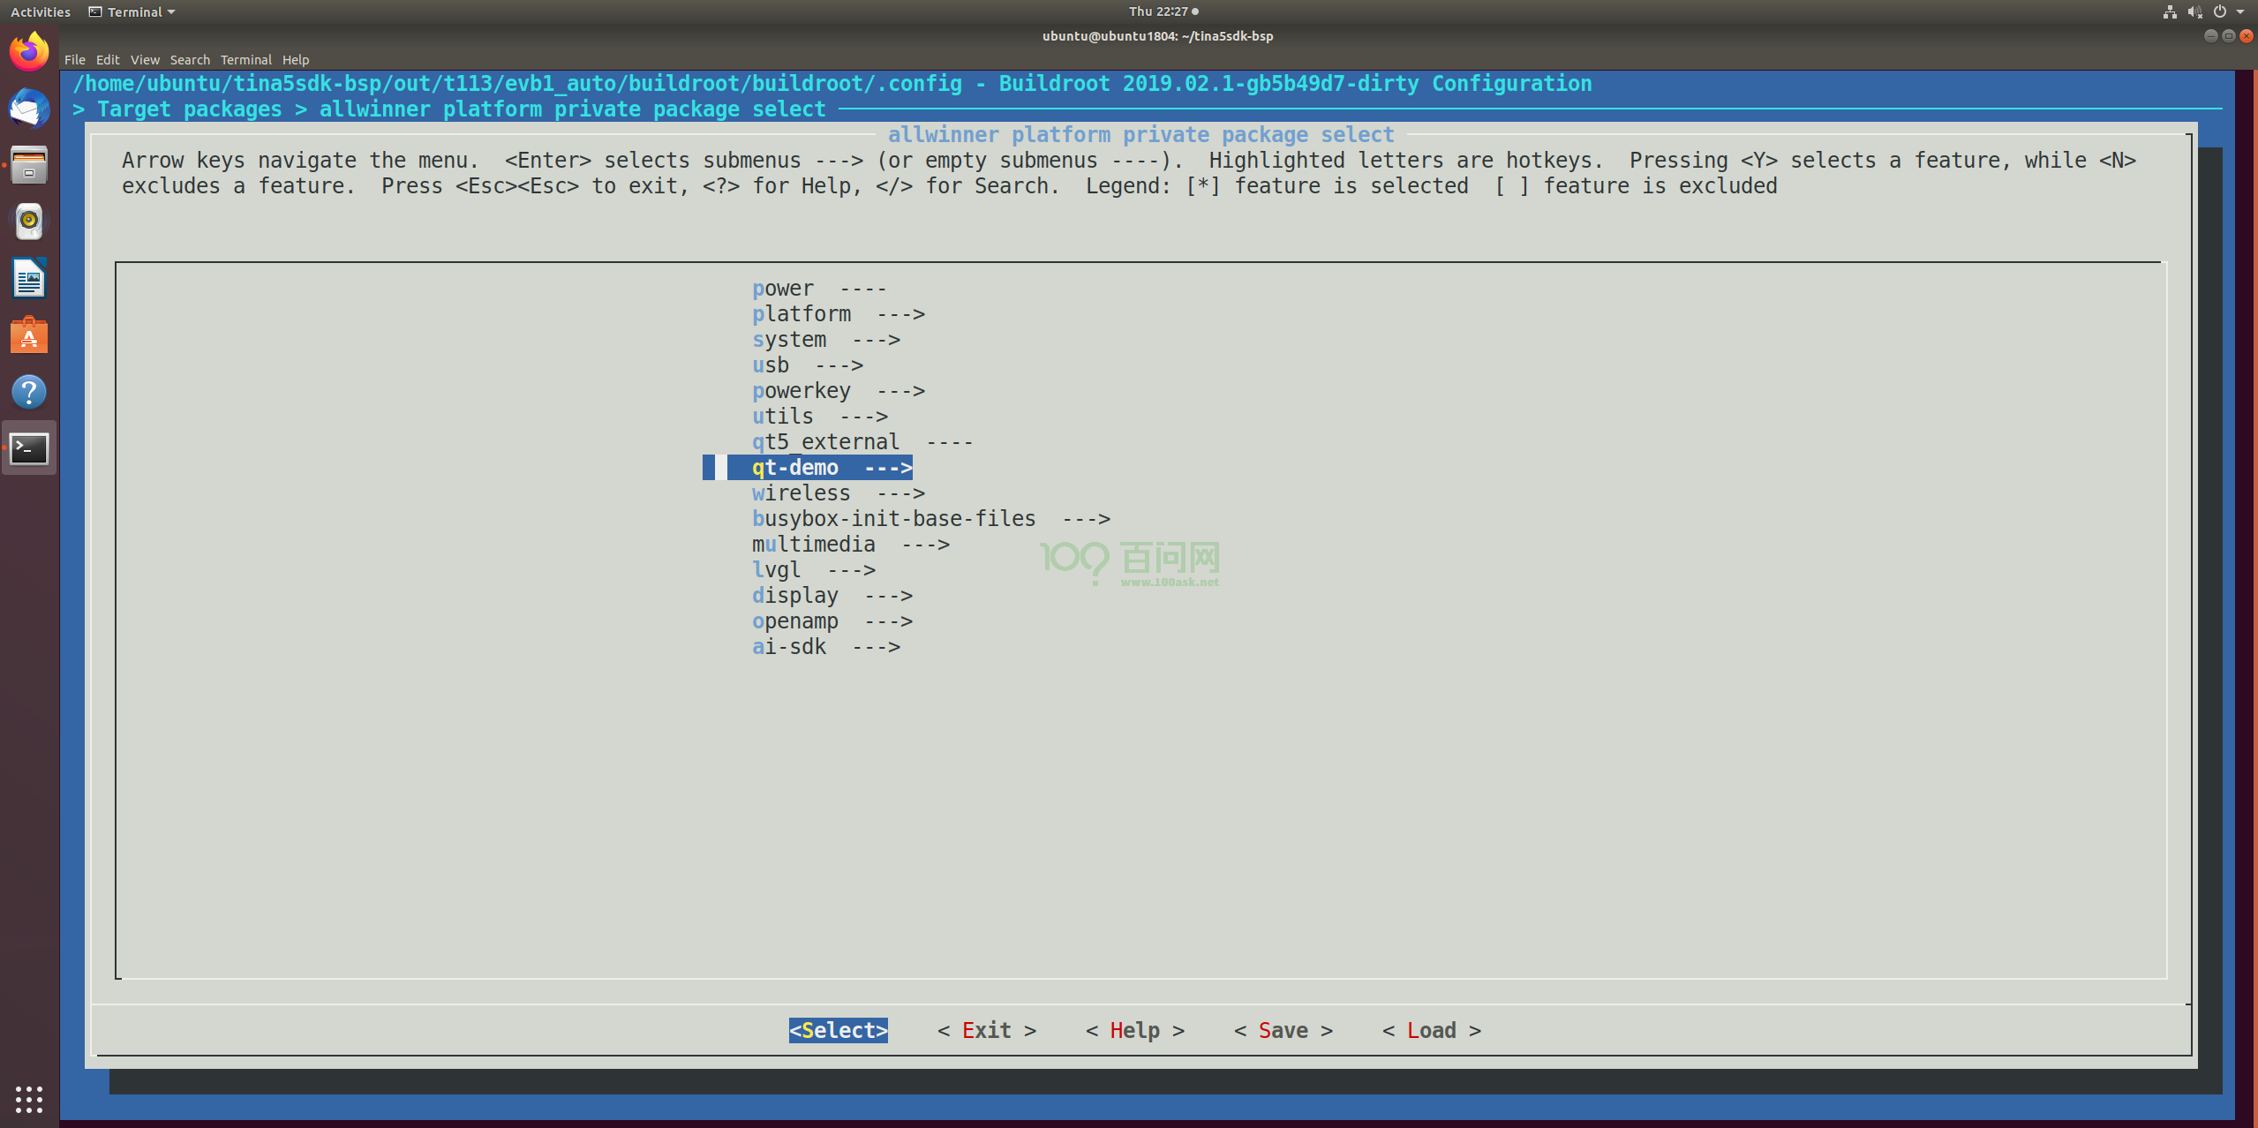Open the Terminal menu in menubar
This screenshot has width=2258, height=1128.
(245, 60)
